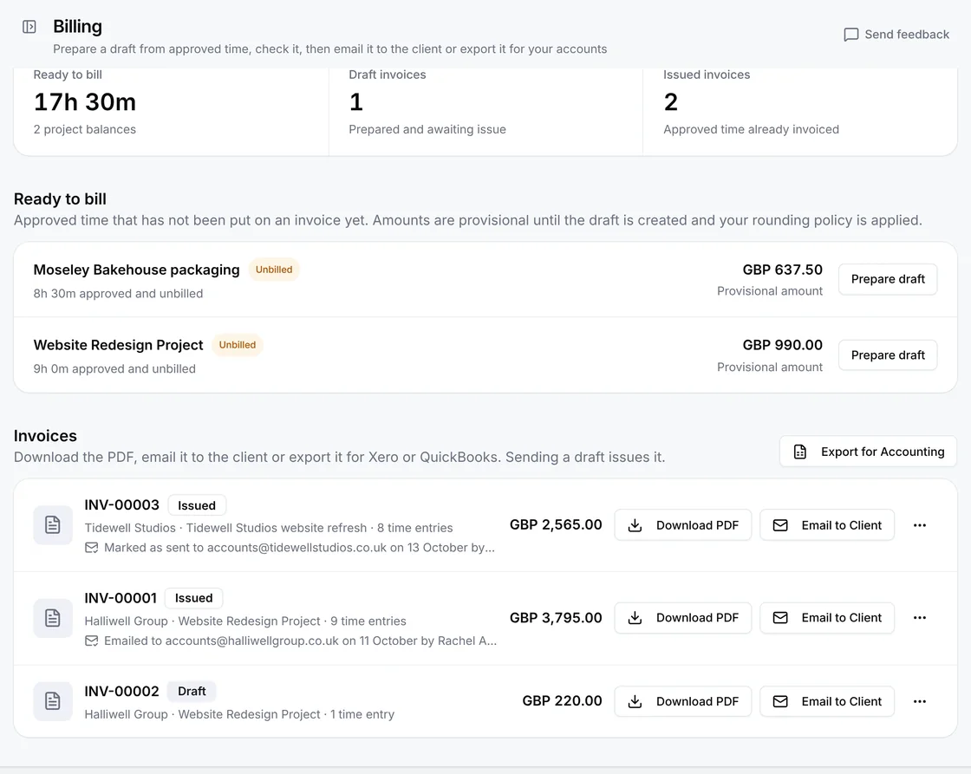
Task: Download PDF for draft INV-00002
Action: point(682,701)
